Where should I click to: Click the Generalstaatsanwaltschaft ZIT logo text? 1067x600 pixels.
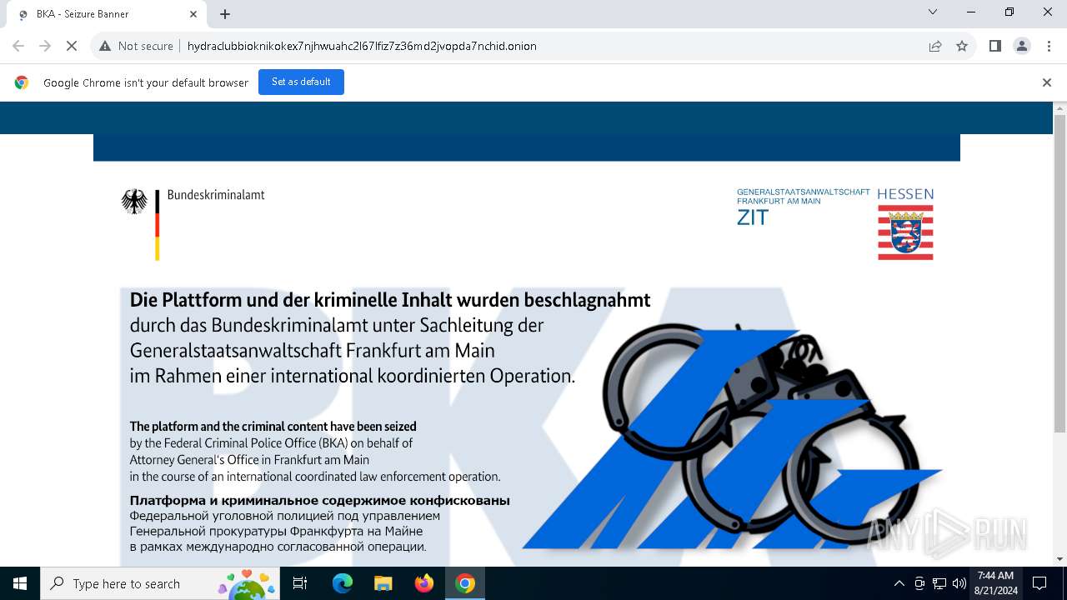(x=803, y=207)
